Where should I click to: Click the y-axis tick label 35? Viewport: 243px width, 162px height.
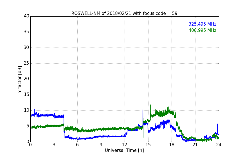(26, 32)
